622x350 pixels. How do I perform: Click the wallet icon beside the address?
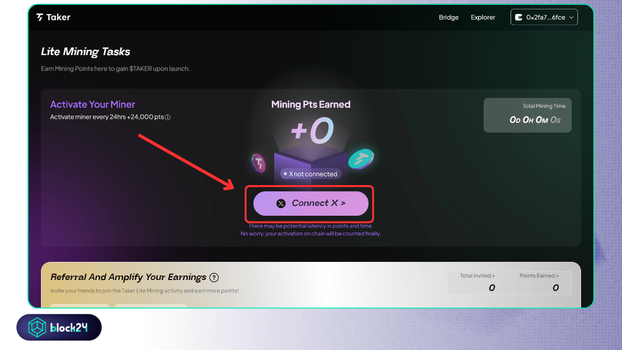pos(519,17)
